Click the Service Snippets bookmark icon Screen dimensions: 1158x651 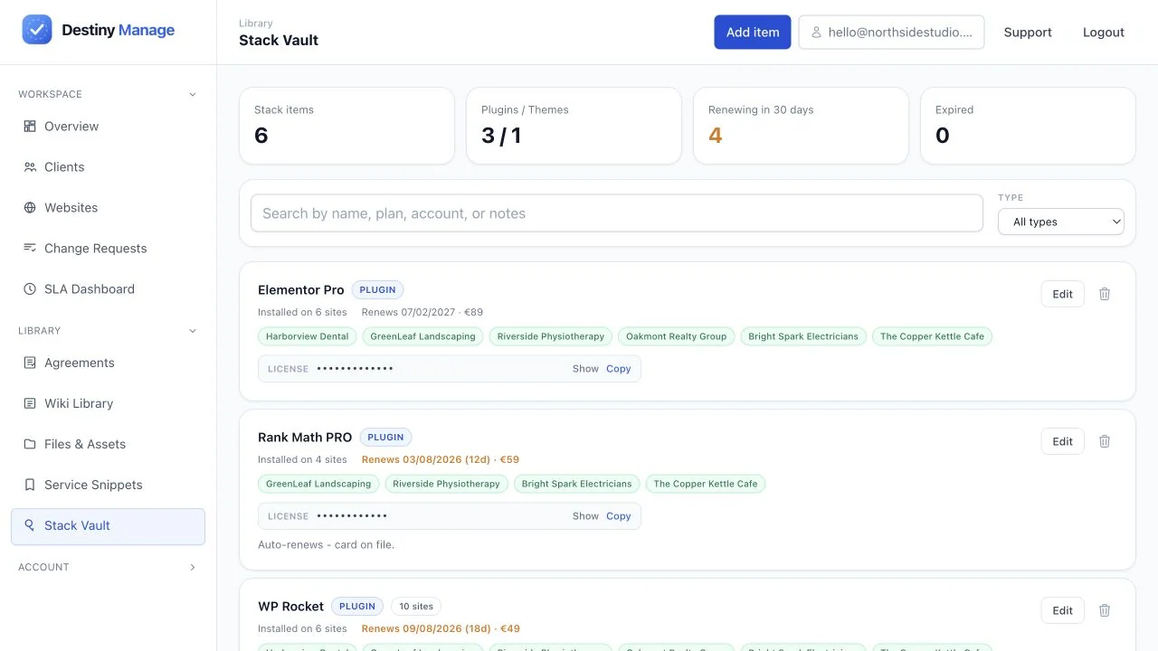(30, 485)
